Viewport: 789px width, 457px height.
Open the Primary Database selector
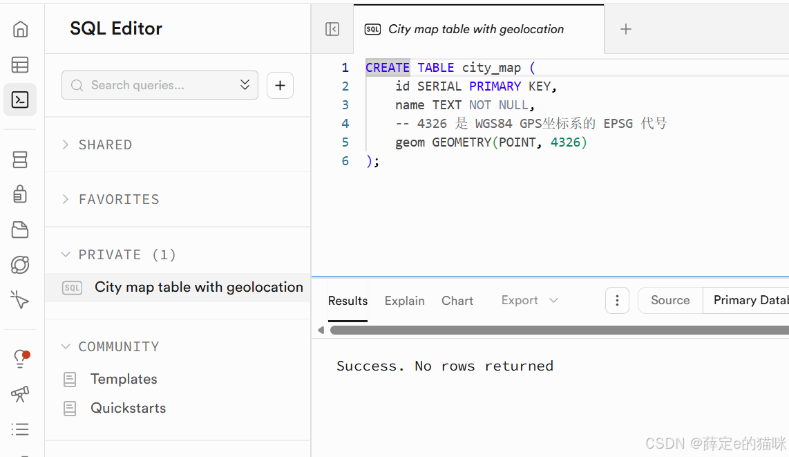[746, 301]
